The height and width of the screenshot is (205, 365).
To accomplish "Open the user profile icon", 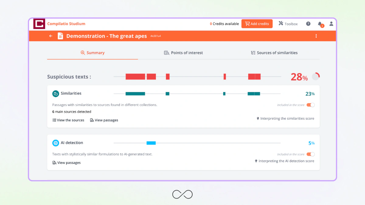I will pos(331,24).
